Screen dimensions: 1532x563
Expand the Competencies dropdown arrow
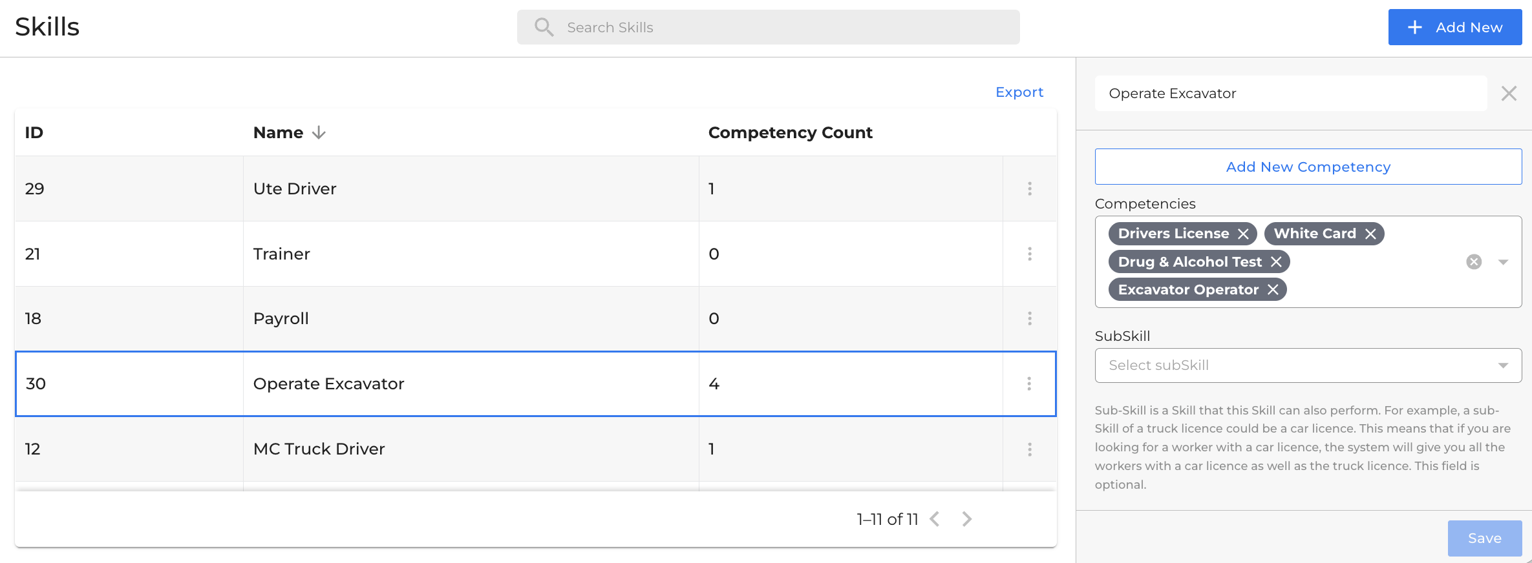1503,261
